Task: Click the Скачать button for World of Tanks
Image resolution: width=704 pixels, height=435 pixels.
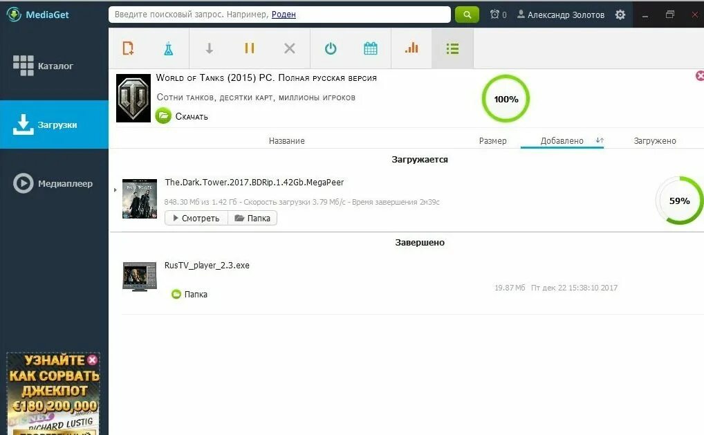Action: click(182, 116)
